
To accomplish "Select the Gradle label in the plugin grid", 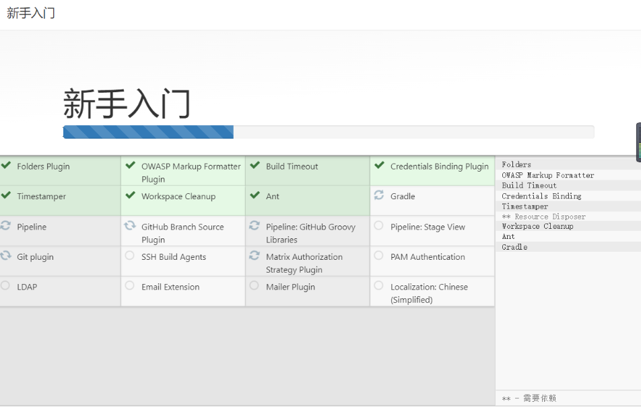I will click(x=403, y=196).
